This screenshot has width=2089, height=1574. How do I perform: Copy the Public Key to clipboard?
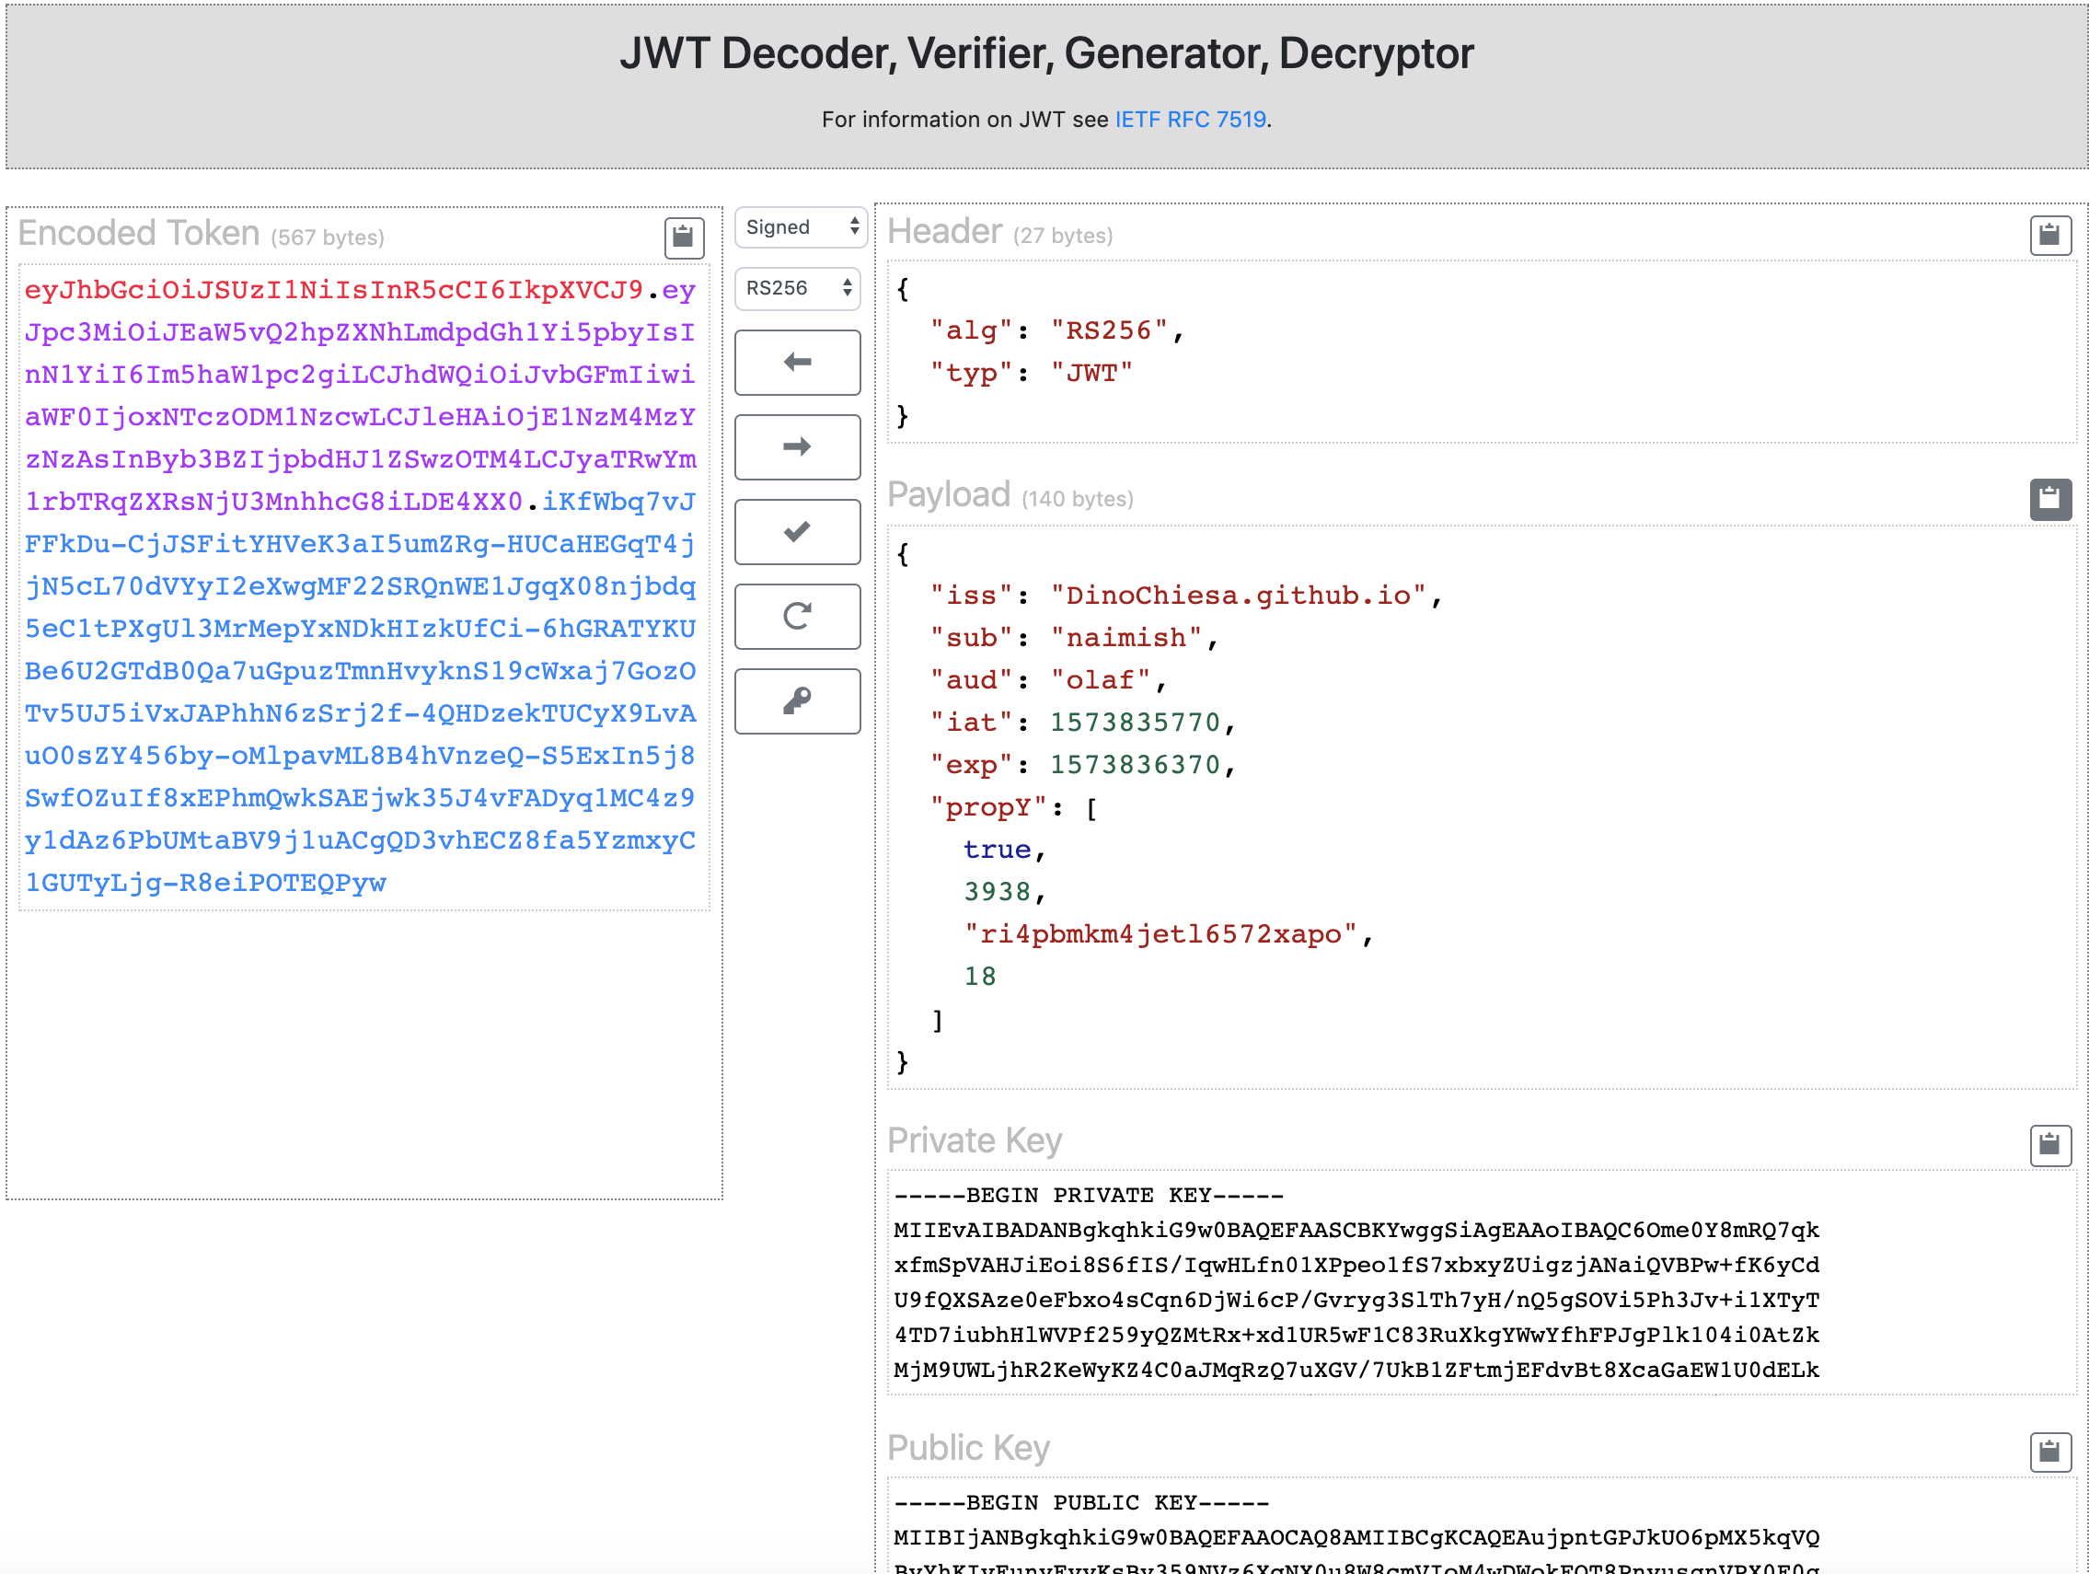[2049, 1452]
